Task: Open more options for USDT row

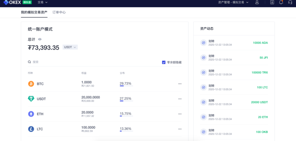Action: [180, 99]
